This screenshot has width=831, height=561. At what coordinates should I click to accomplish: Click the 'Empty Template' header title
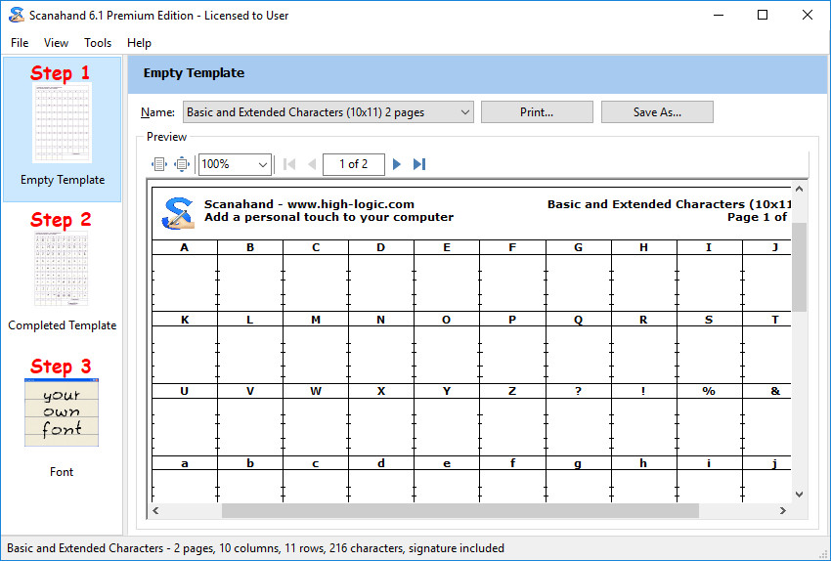[x=194, y=73]
